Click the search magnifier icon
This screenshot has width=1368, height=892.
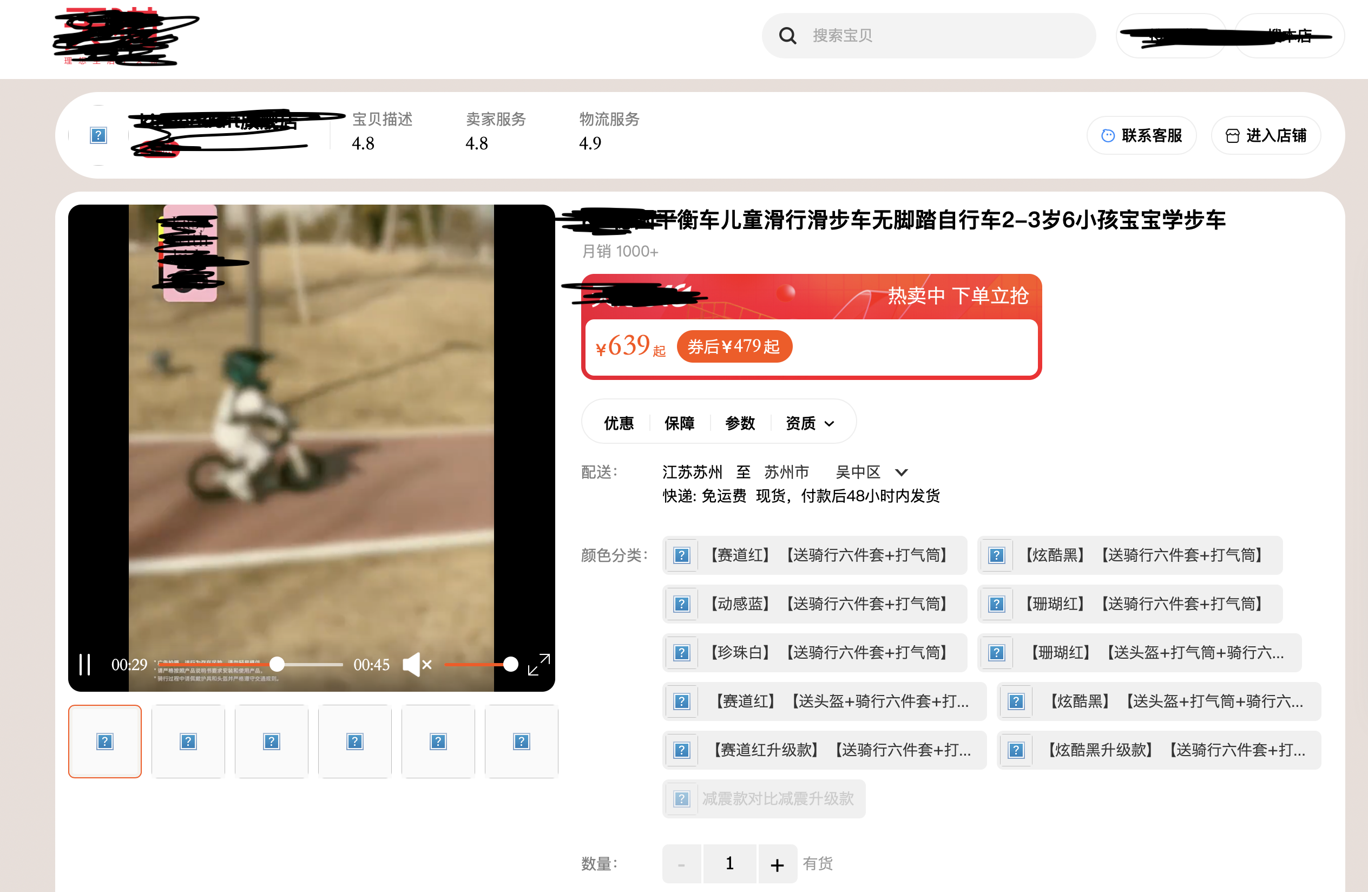click(x=787, y=36)
